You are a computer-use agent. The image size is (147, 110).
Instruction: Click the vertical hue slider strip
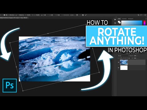(145, 23)
